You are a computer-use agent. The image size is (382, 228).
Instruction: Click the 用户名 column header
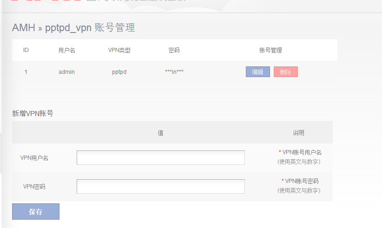(x=66, y=50)
